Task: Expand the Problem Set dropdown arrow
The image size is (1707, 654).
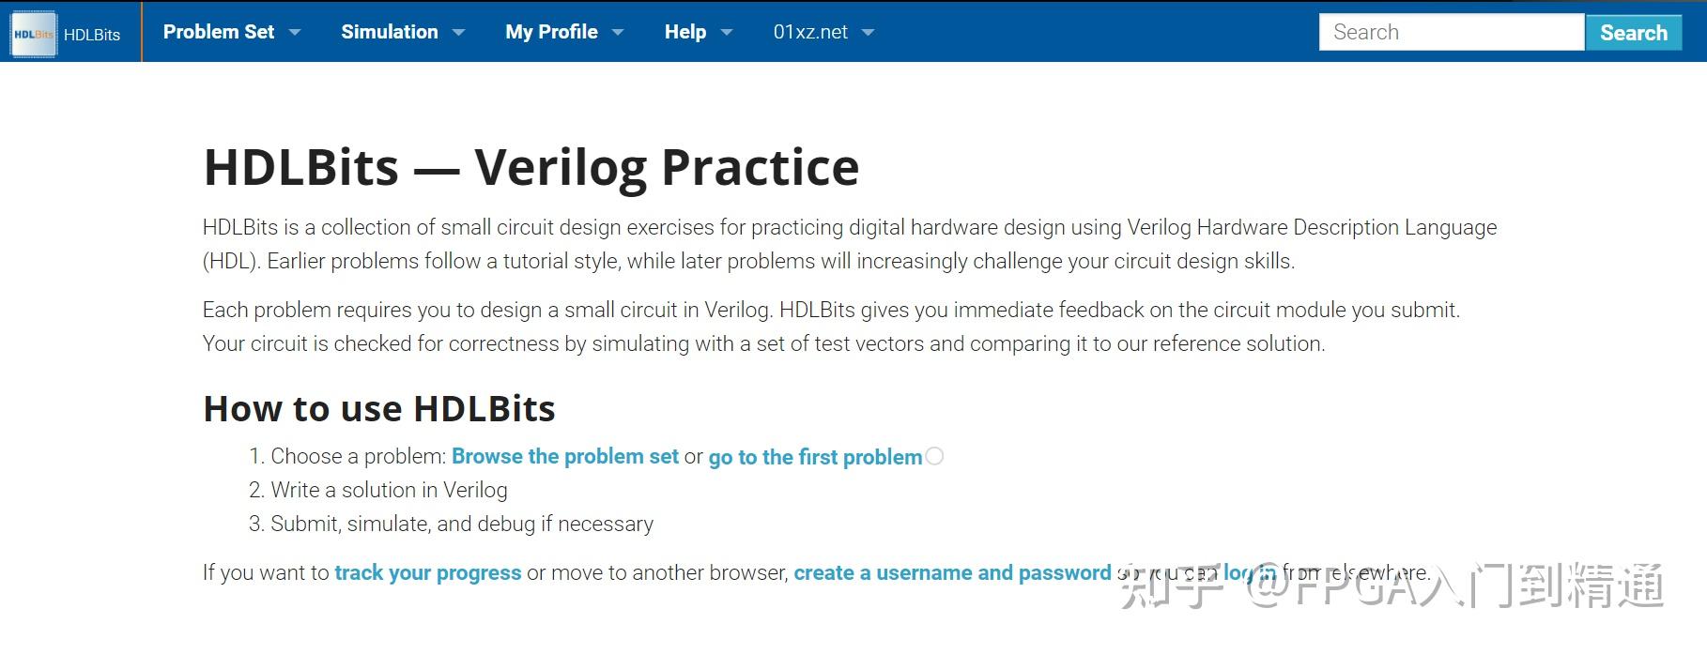Action: pos(295,33)
